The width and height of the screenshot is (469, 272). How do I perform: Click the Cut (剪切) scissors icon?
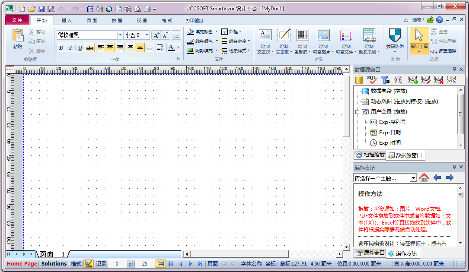click(x=32, y=32)
